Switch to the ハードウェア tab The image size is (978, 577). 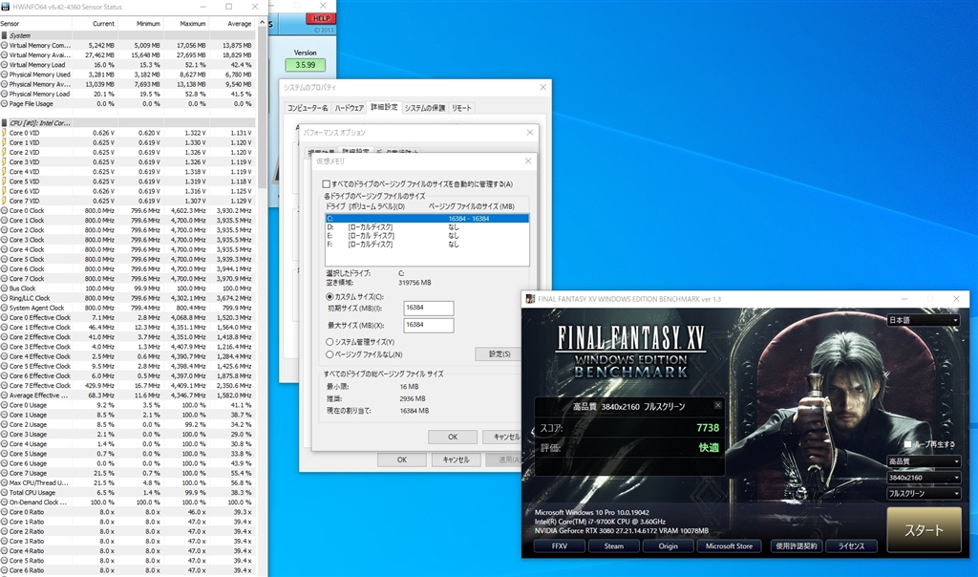(349, 108)
